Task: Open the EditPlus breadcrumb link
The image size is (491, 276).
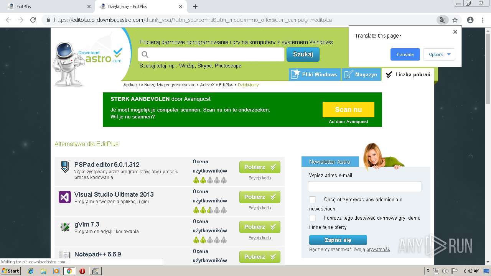Action: coord(226,85)
